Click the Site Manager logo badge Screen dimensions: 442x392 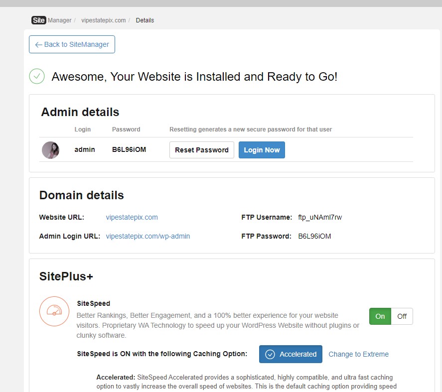click(x=38, y=20)
